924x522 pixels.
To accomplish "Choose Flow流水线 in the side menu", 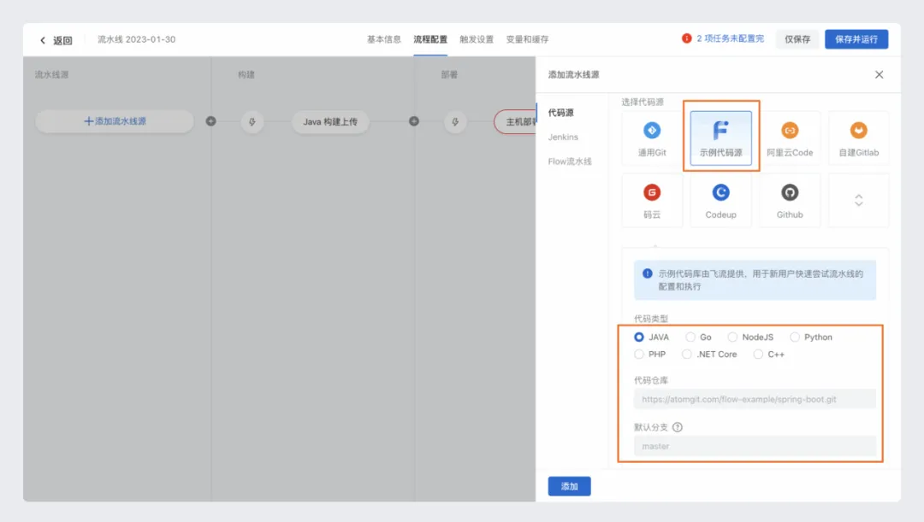I will click(570, 161).
